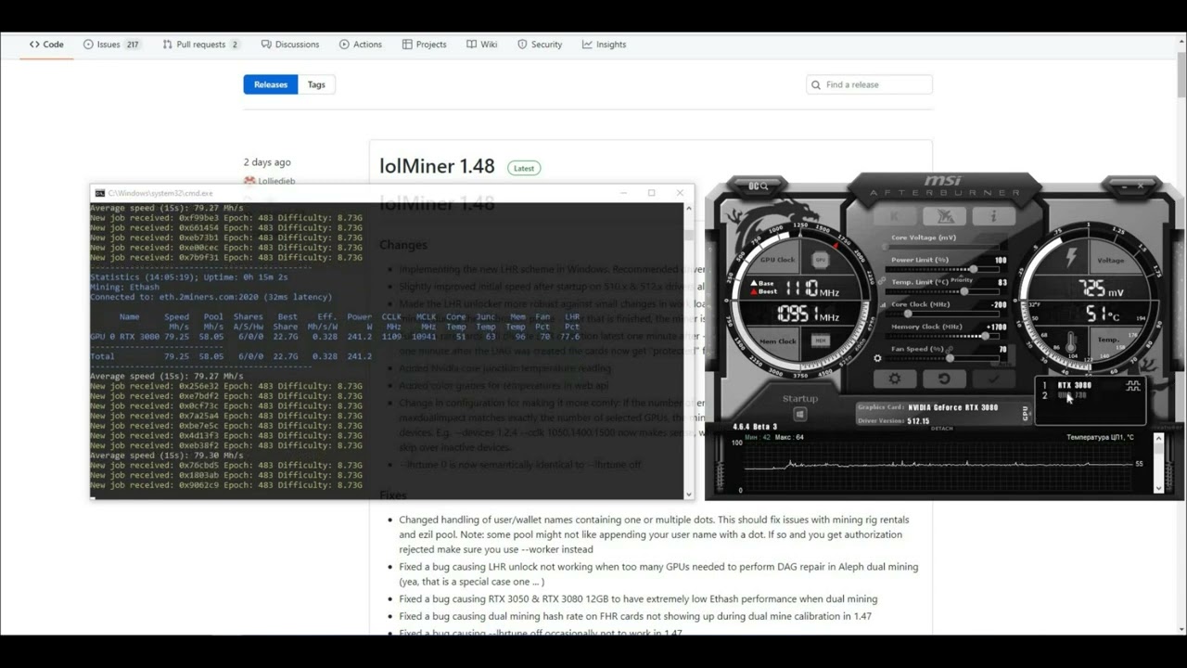
Task: Open the OC Scanner in Afterburner
Action: (x=758, y=186)
